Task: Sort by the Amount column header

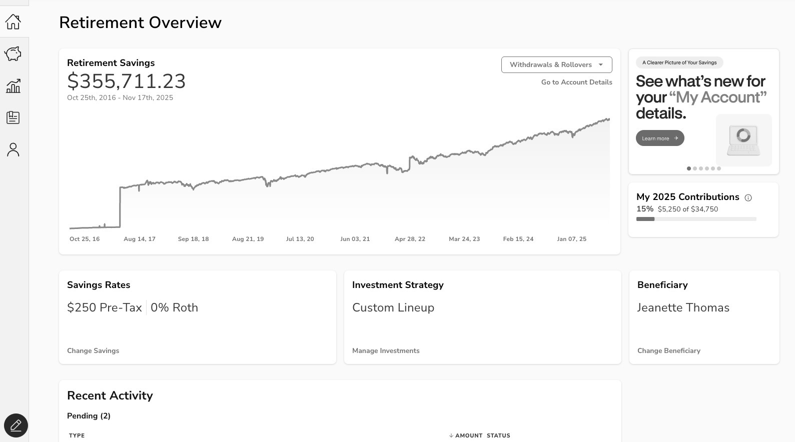Action: click(465, 435)
